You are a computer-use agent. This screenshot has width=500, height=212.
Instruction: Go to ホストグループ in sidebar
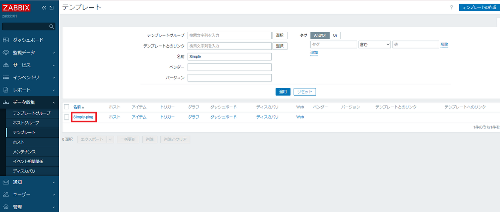(26, 123)
